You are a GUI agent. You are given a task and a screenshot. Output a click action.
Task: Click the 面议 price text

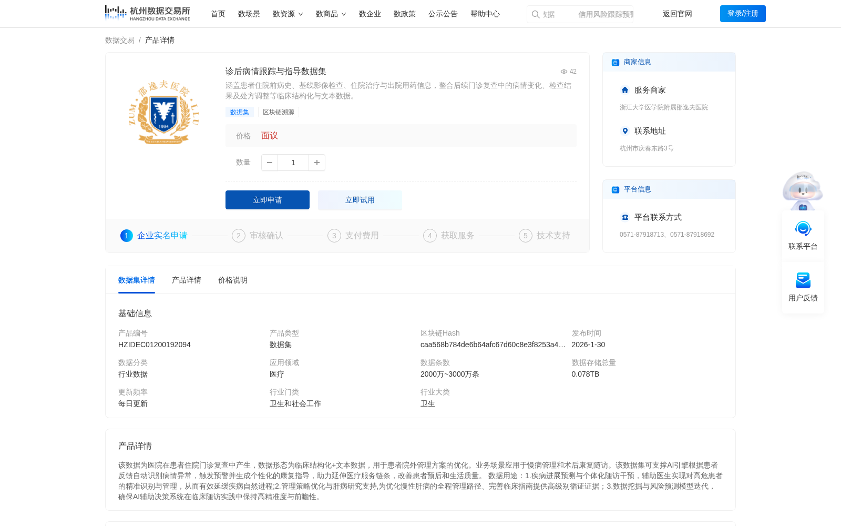coord(270,136)
